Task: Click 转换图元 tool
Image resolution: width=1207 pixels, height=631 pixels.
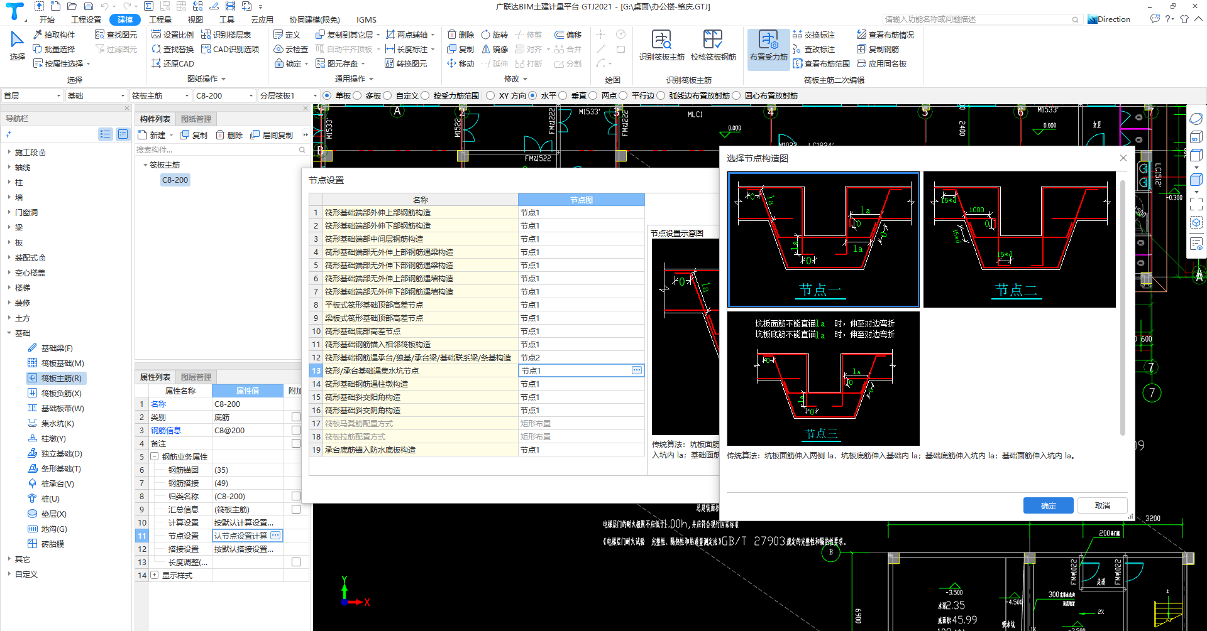Action: coord(407,63)
